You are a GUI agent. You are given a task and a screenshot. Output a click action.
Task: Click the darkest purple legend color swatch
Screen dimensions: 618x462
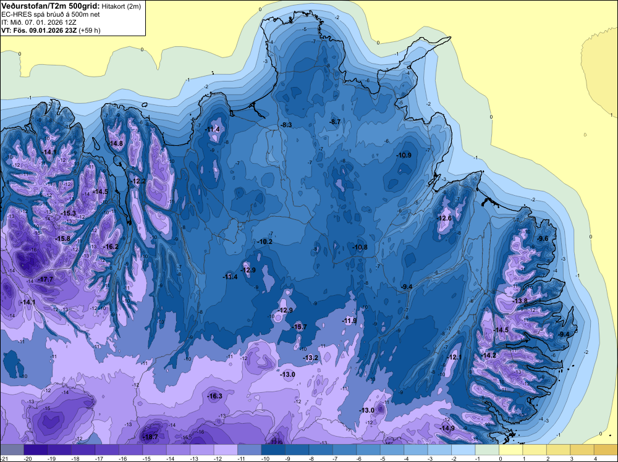[x=35, y=450]
